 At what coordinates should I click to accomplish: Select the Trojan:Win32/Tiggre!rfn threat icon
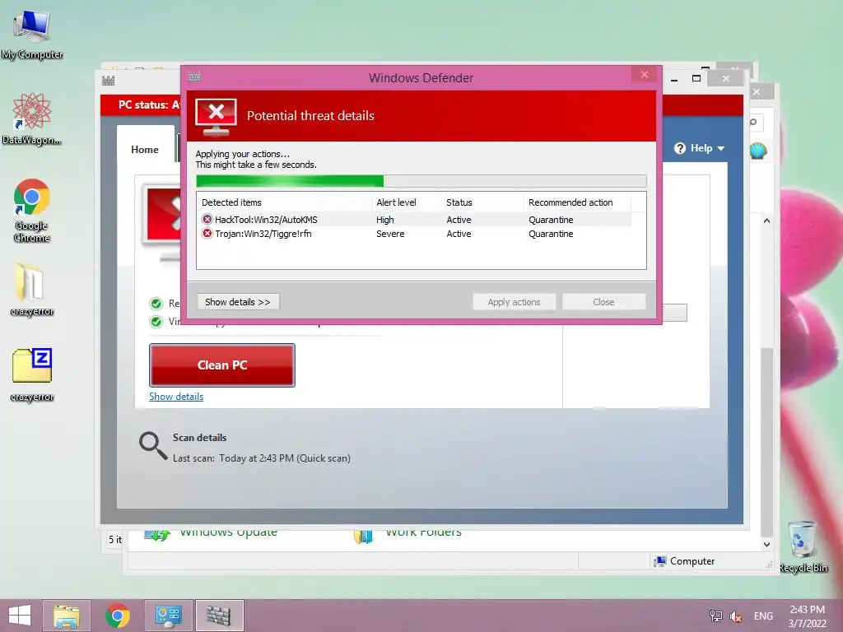click(x=207, y=233)
